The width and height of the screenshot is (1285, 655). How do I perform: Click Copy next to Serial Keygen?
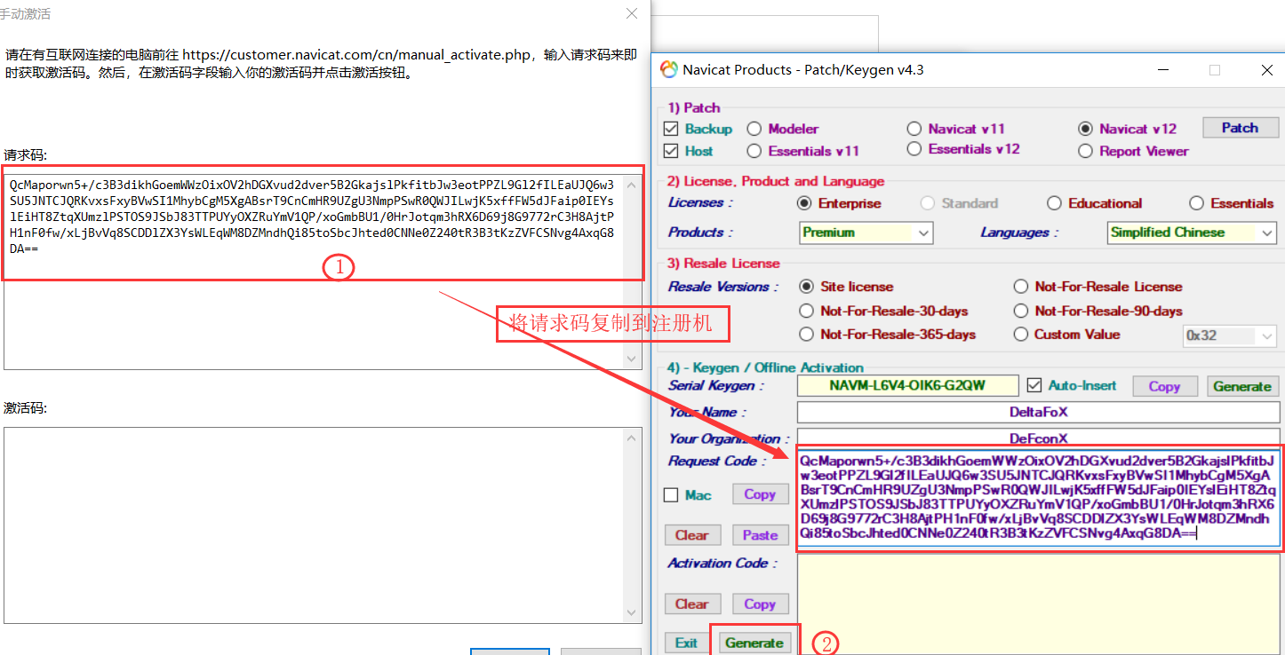(1163, 386)
